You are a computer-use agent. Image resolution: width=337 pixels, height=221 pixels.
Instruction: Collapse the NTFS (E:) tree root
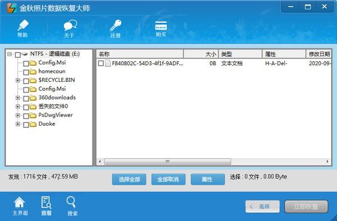[x=9, y=54]
